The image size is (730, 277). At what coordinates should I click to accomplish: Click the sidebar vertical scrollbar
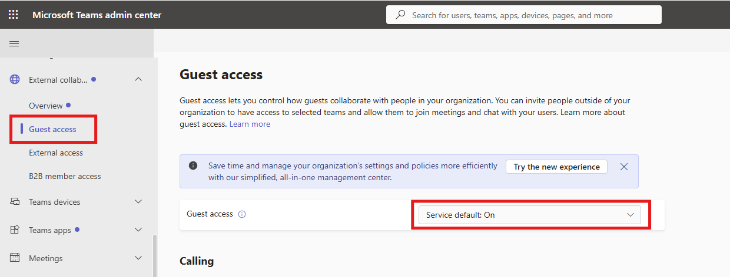(155, 256)
